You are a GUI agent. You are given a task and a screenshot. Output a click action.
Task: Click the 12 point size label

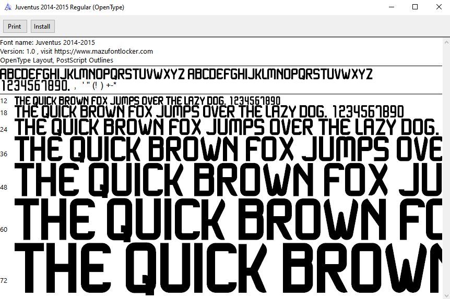(4, 101)
